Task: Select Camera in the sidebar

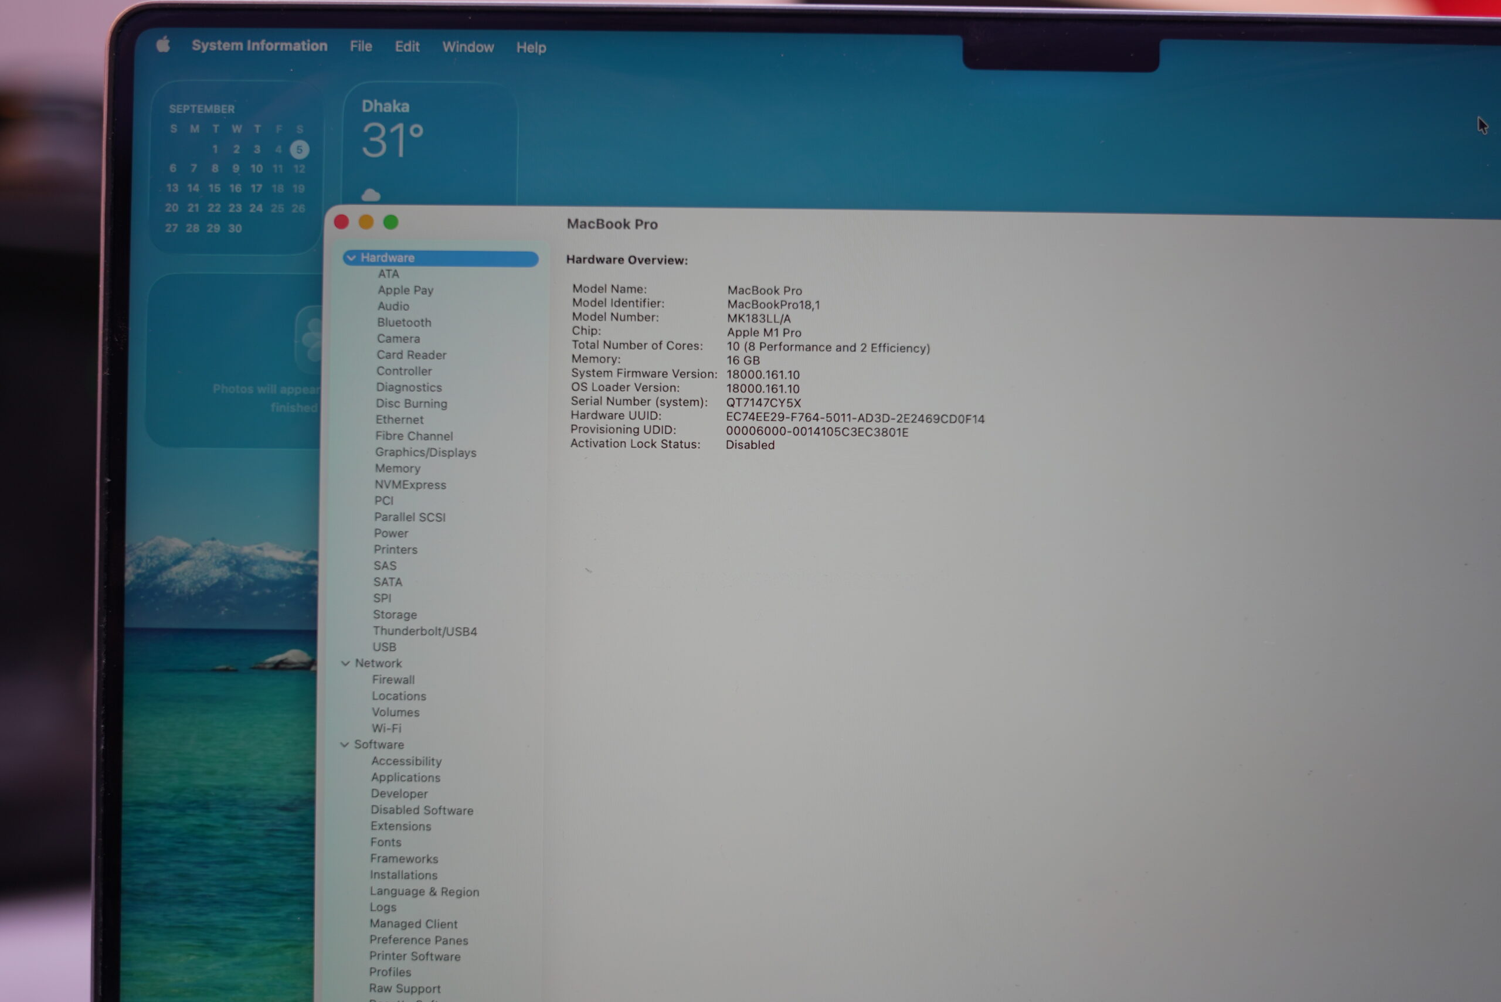Action: click(398, 339)
